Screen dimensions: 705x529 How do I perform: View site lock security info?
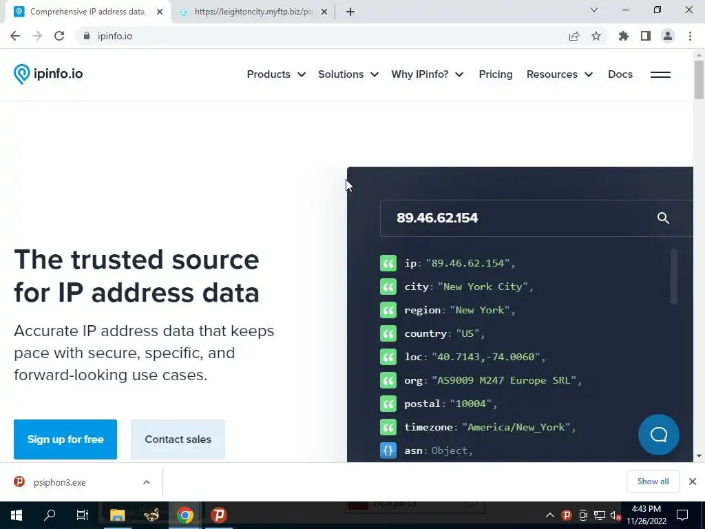87,36
